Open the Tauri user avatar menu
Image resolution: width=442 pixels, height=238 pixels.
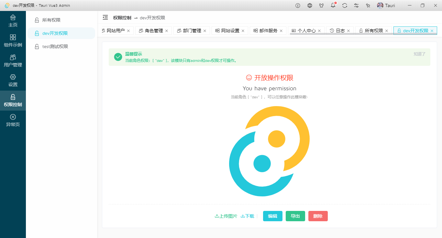[386, 5]
